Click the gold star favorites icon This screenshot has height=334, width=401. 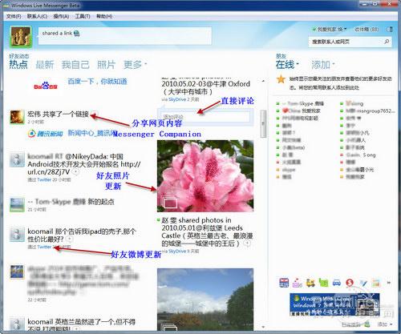tap(281, 79)
